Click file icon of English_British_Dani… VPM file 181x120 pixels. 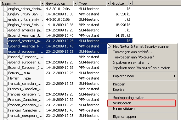tap(5, 14)
